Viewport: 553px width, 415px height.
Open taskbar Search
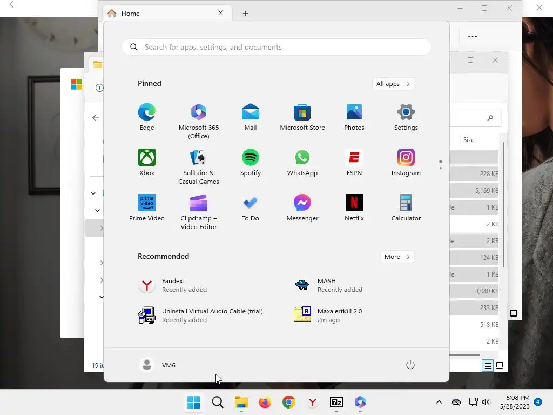tap(218, 402)
